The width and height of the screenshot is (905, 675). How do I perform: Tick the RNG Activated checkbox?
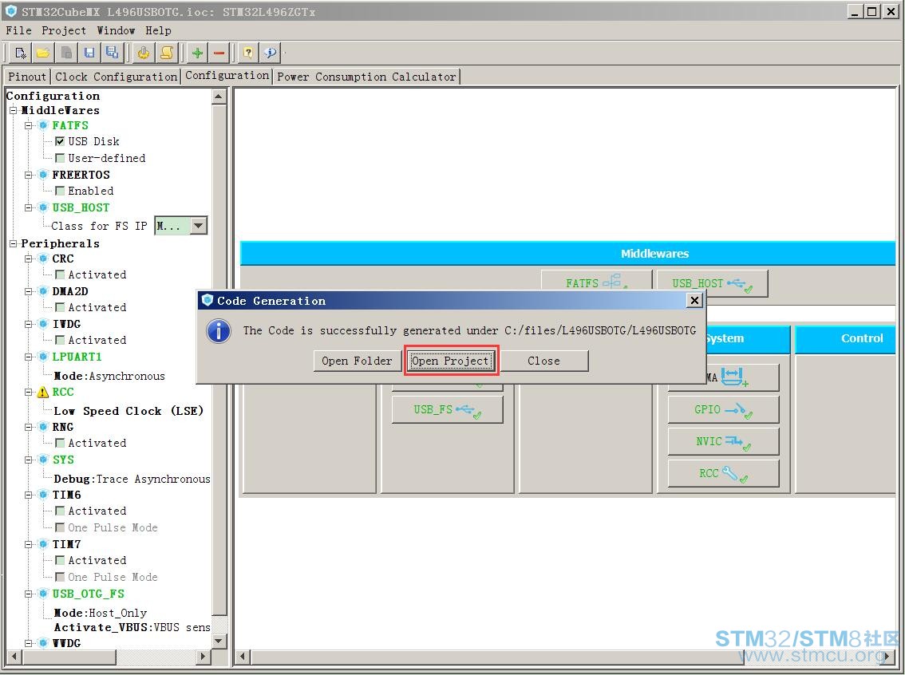(59, 443)
